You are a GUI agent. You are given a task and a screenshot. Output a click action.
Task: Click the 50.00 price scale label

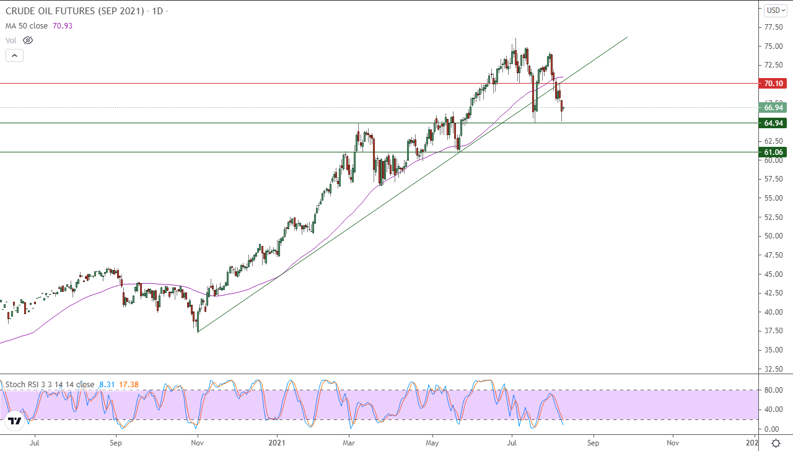coord(773,236)
